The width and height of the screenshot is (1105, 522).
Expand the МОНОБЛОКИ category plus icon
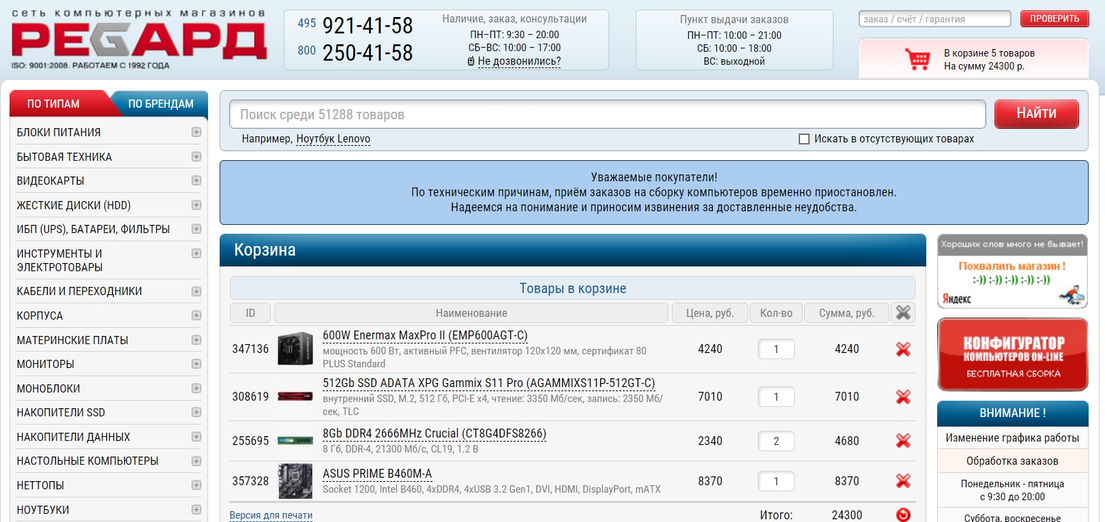tap(196, 388)
